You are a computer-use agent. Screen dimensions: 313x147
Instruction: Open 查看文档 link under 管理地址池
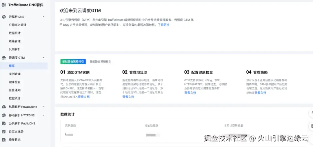coord(128,97)
